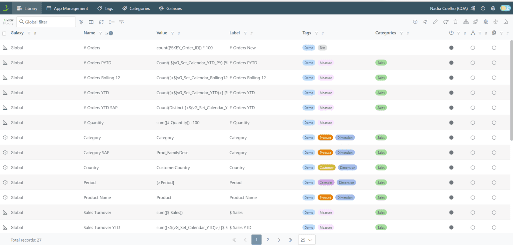Viewport: 513px width, 245px height.
Task: Select the astronaut column radio for # Orders
Action: coord(494,48)
